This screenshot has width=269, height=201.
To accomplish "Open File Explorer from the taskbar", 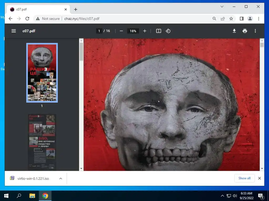I will [32, 196].
